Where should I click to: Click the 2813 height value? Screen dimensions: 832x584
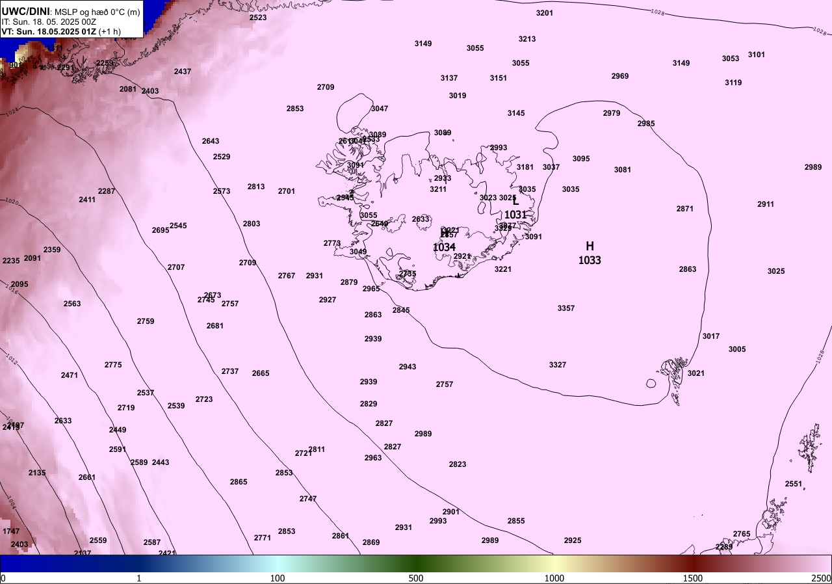coord(256,187)
